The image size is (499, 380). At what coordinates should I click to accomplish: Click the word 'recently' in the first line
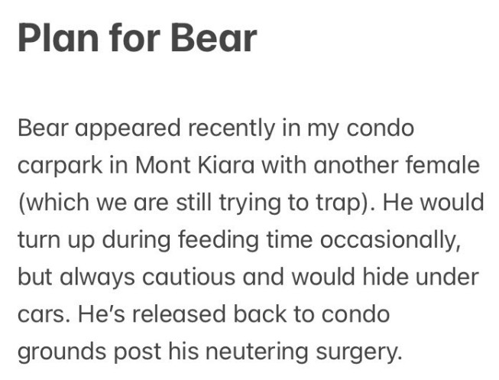[241, 128]
